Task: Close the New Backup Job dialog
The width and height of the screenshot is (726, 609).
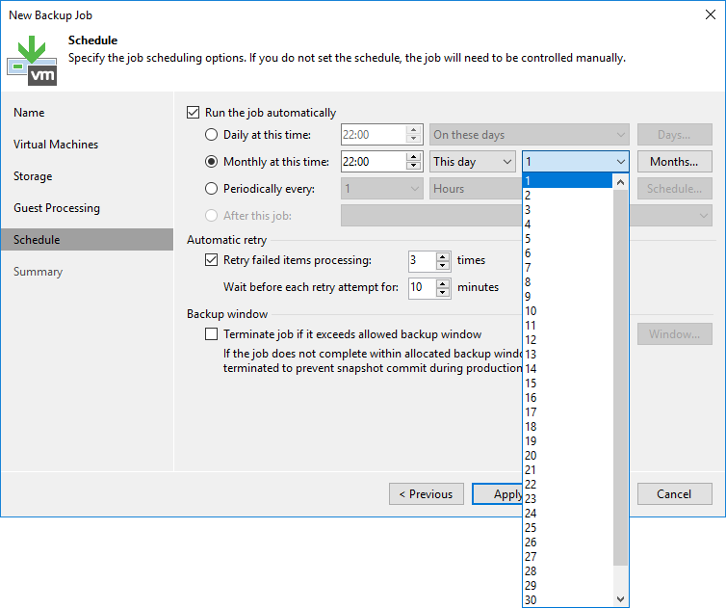Action: click(x=708, y=14)
